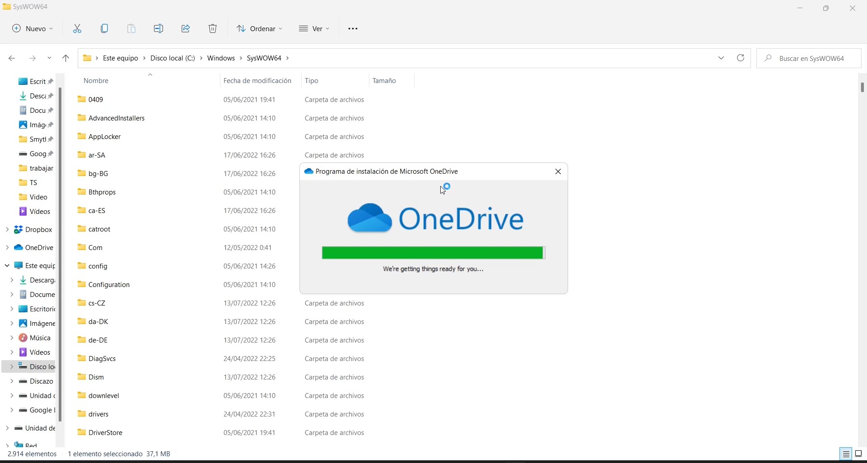Select the AppLocker folder
Screen dimensions: 867x463
click(105, 137)
